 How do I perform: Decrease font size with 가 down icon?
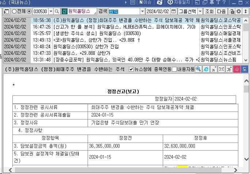(x=214, y=69)
